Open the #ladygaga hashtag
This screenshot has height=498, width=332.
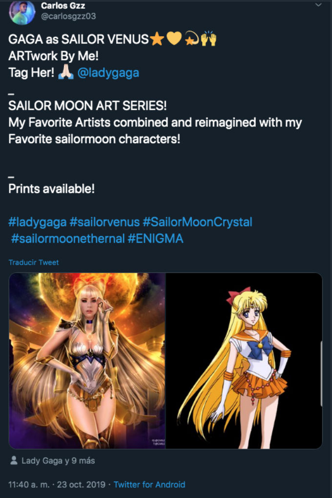(37, 222)
